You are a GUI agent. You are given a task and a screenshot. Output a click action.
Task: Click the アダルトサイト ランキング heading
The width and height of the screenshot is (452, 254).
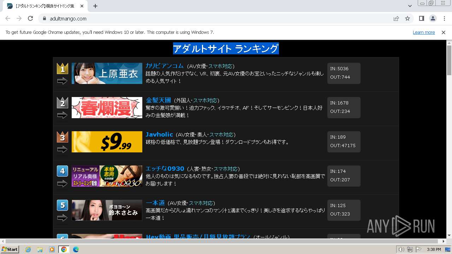tap(226, 48)
